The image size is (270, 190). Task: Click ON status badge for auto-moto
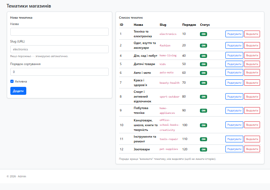[203, 73]
